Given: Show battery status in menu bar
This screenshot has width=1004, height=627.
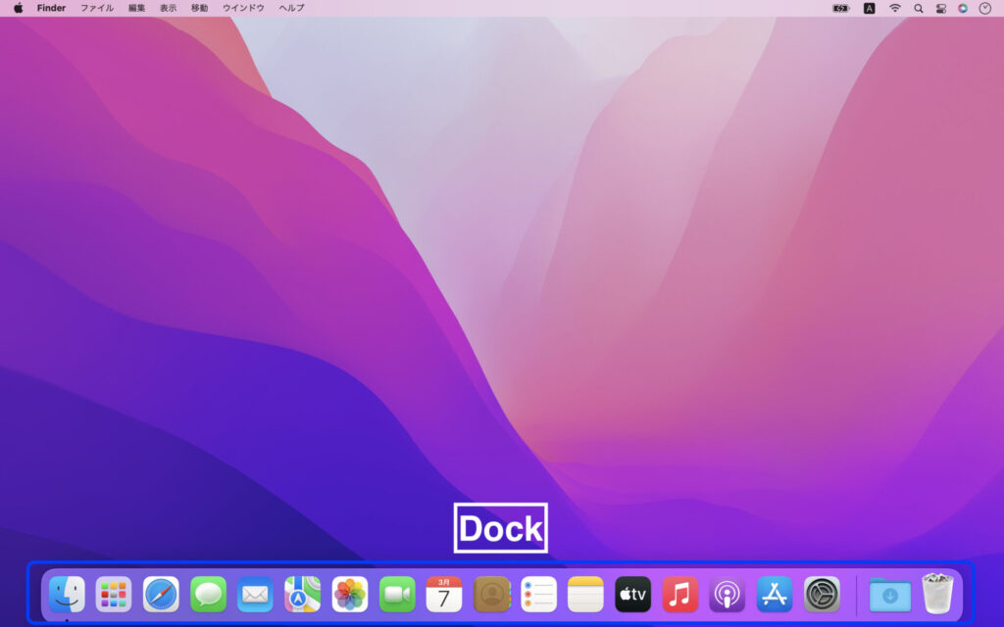Looking at the screenshot, I should (x=840, y=8).
